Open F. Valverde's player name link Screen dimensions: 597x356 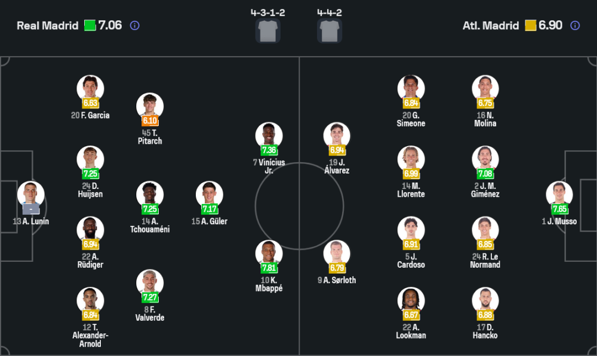pos(150,314)
